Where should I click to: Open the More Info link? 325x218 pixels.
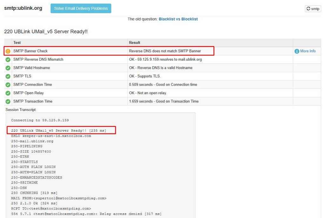point(308,51)
